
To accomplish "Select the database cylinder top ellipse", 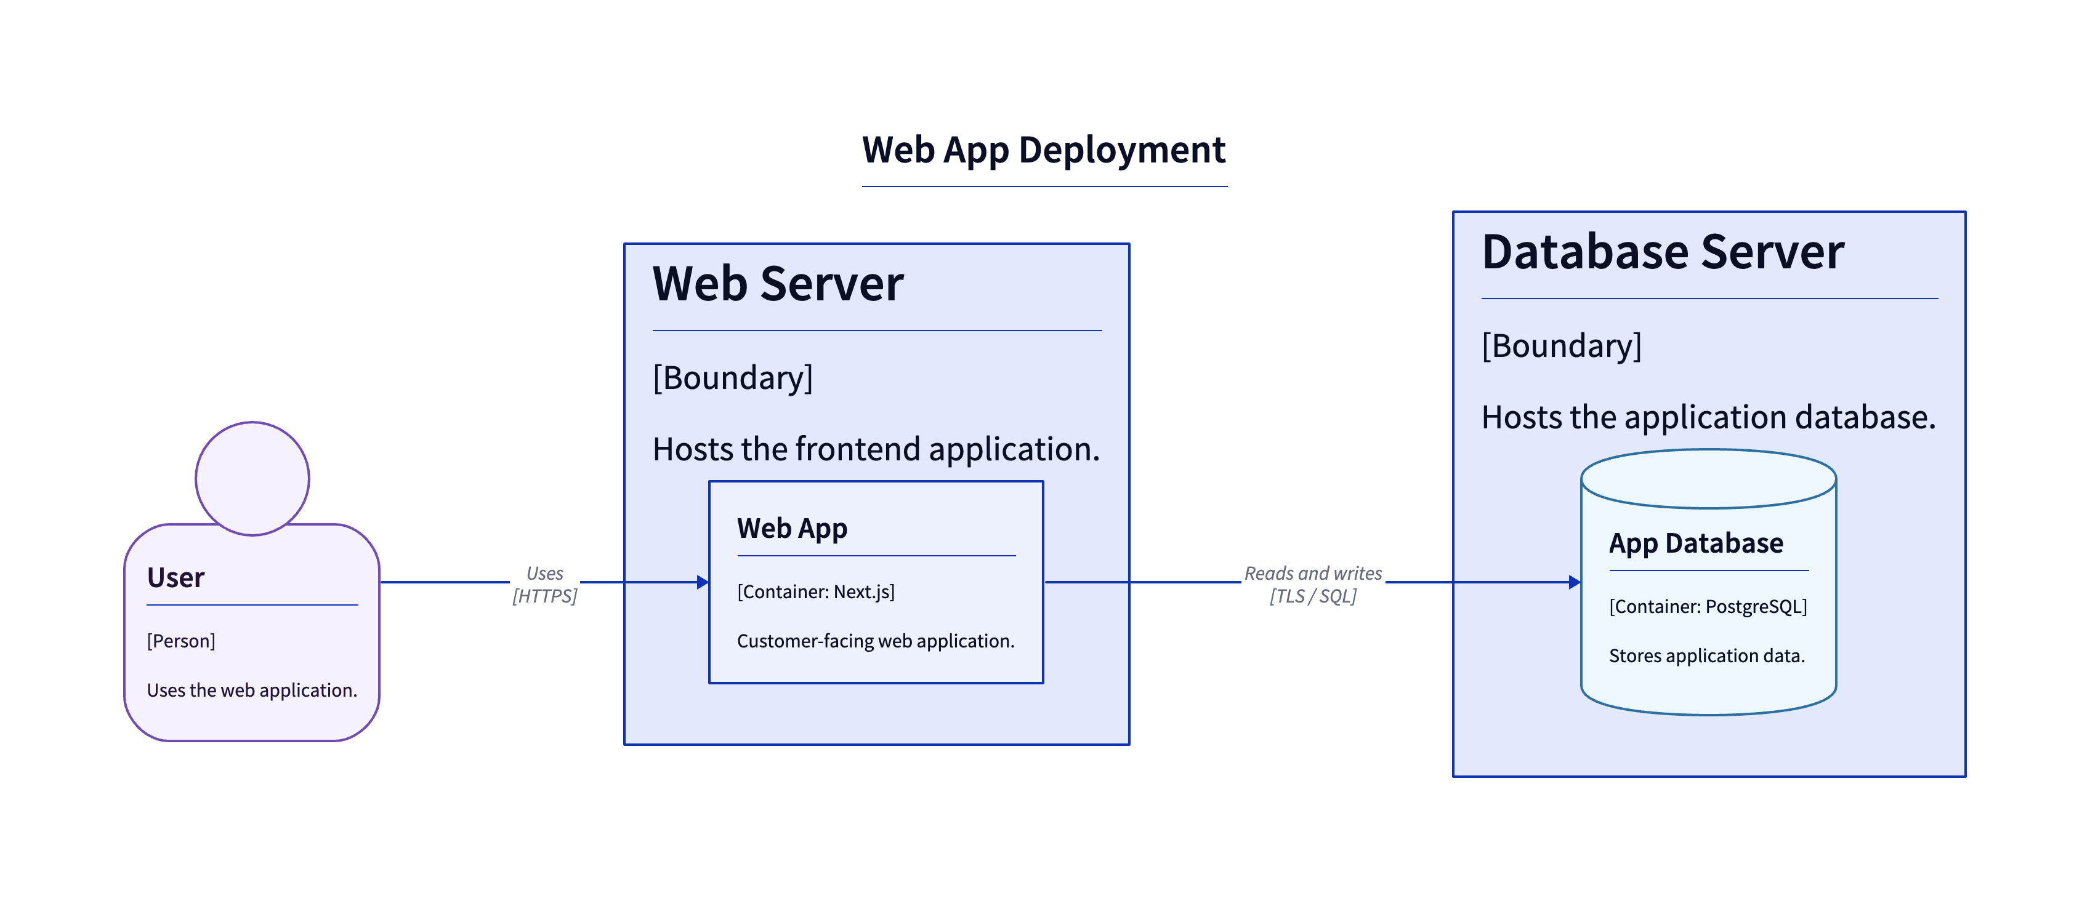I will pyautogui.click(x=1709, y=479).
